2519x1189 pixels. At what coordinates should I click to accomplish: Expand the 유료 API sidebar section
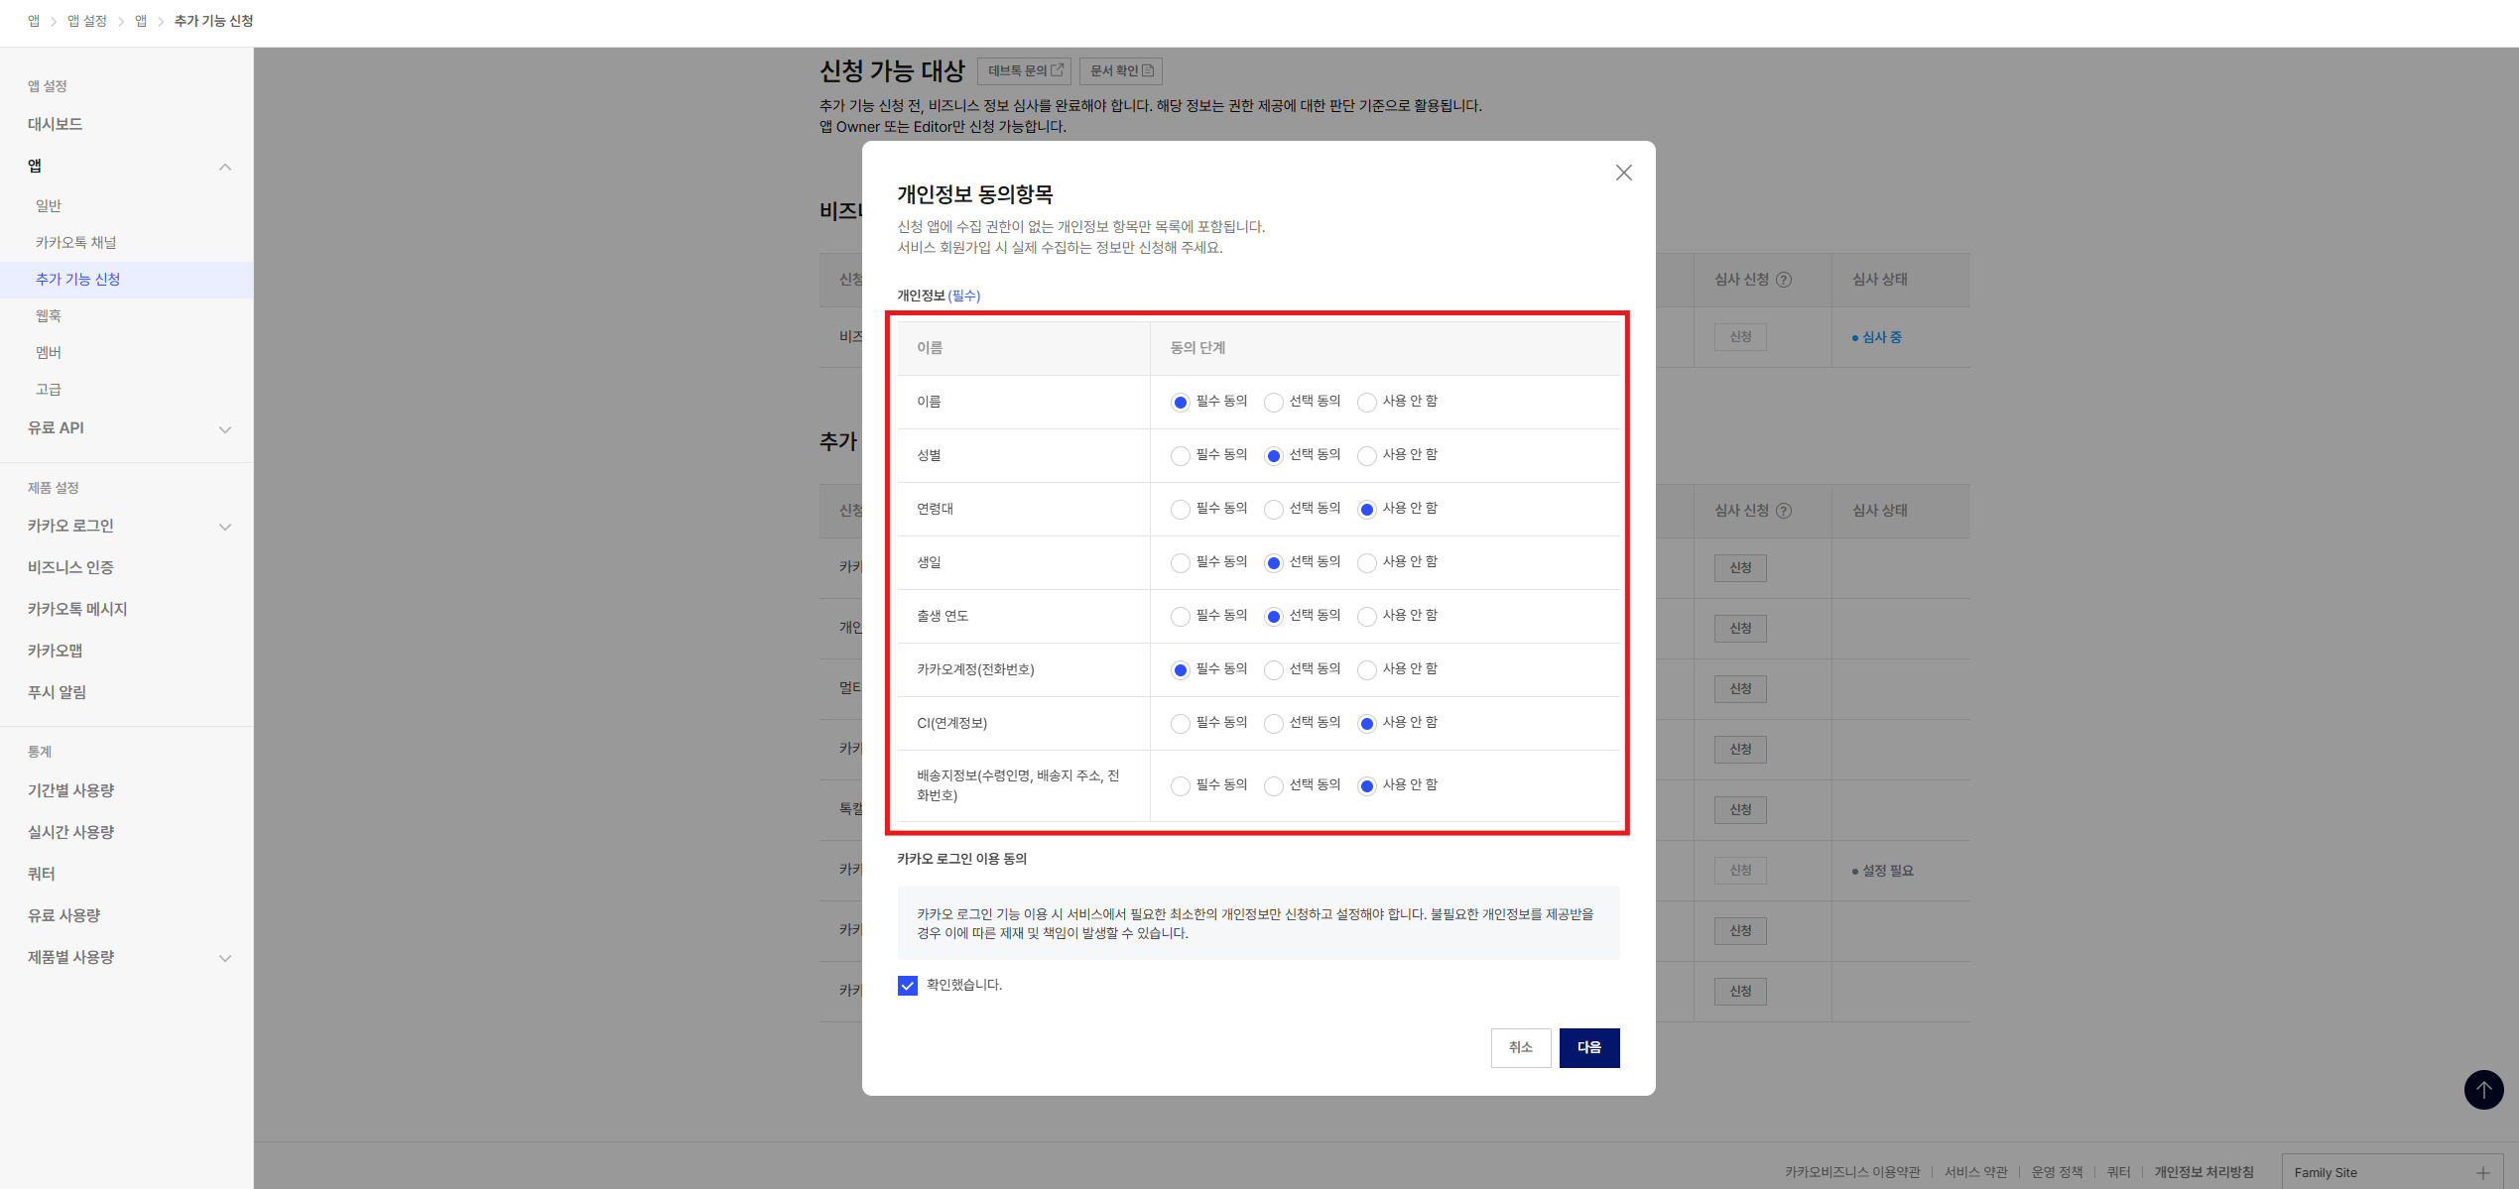click(x=225, y=429)
